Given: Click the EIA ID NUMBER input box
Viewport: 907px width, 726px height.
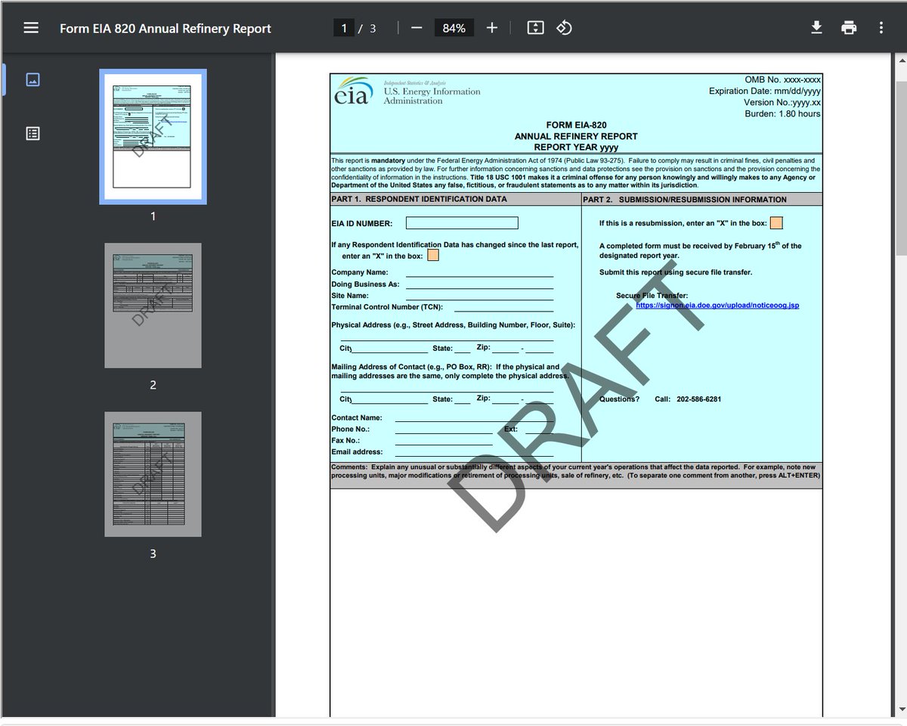Looking at the screenshot, I should [462, 223].
